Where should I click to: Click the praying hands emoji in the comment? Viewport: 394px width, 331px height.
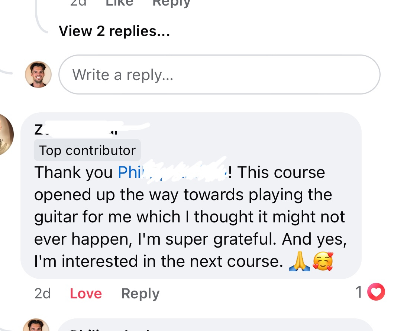point(299,262)
